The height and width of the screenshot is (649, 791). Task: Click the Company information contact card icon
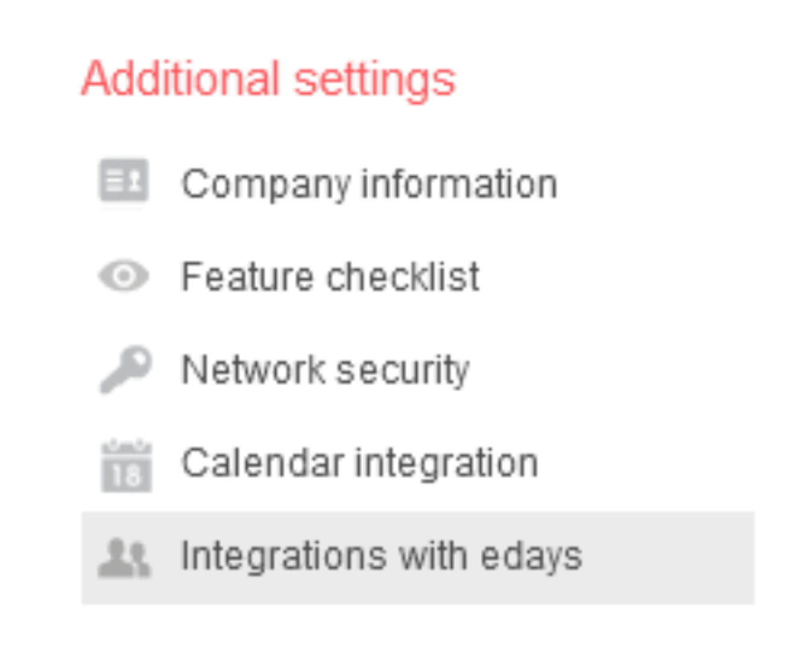(x=124, y=180)
